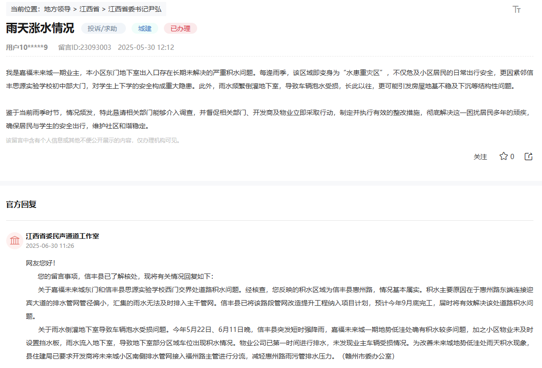The width and height of the screenshot is (542, 368).
Task: Star this message as a favorite
Action: [504, 156]
